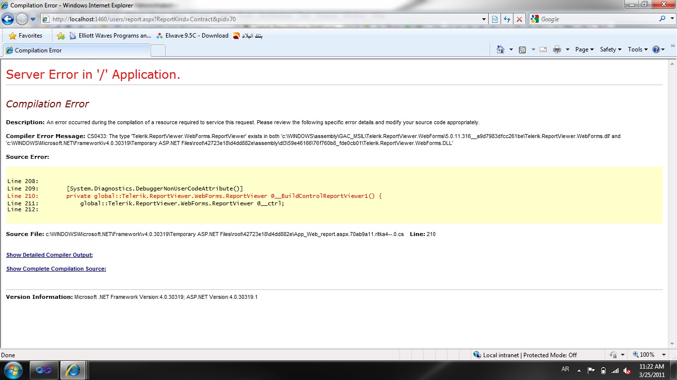677x380 pixels.
Task: Click the Show desktop strip
Action: click(674, 370)
